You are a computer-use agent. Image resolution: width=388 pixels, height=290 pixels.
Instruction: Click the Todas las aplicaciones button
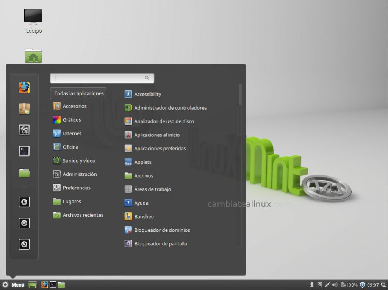[78, 93]
